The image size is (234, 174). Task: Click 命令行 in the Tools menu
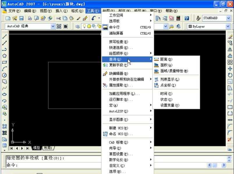127,27
